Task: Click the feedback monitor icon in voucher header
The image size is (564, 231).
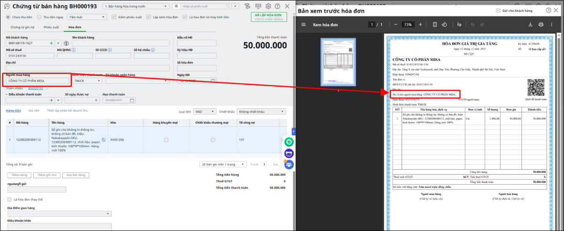Action: (258, 7)
